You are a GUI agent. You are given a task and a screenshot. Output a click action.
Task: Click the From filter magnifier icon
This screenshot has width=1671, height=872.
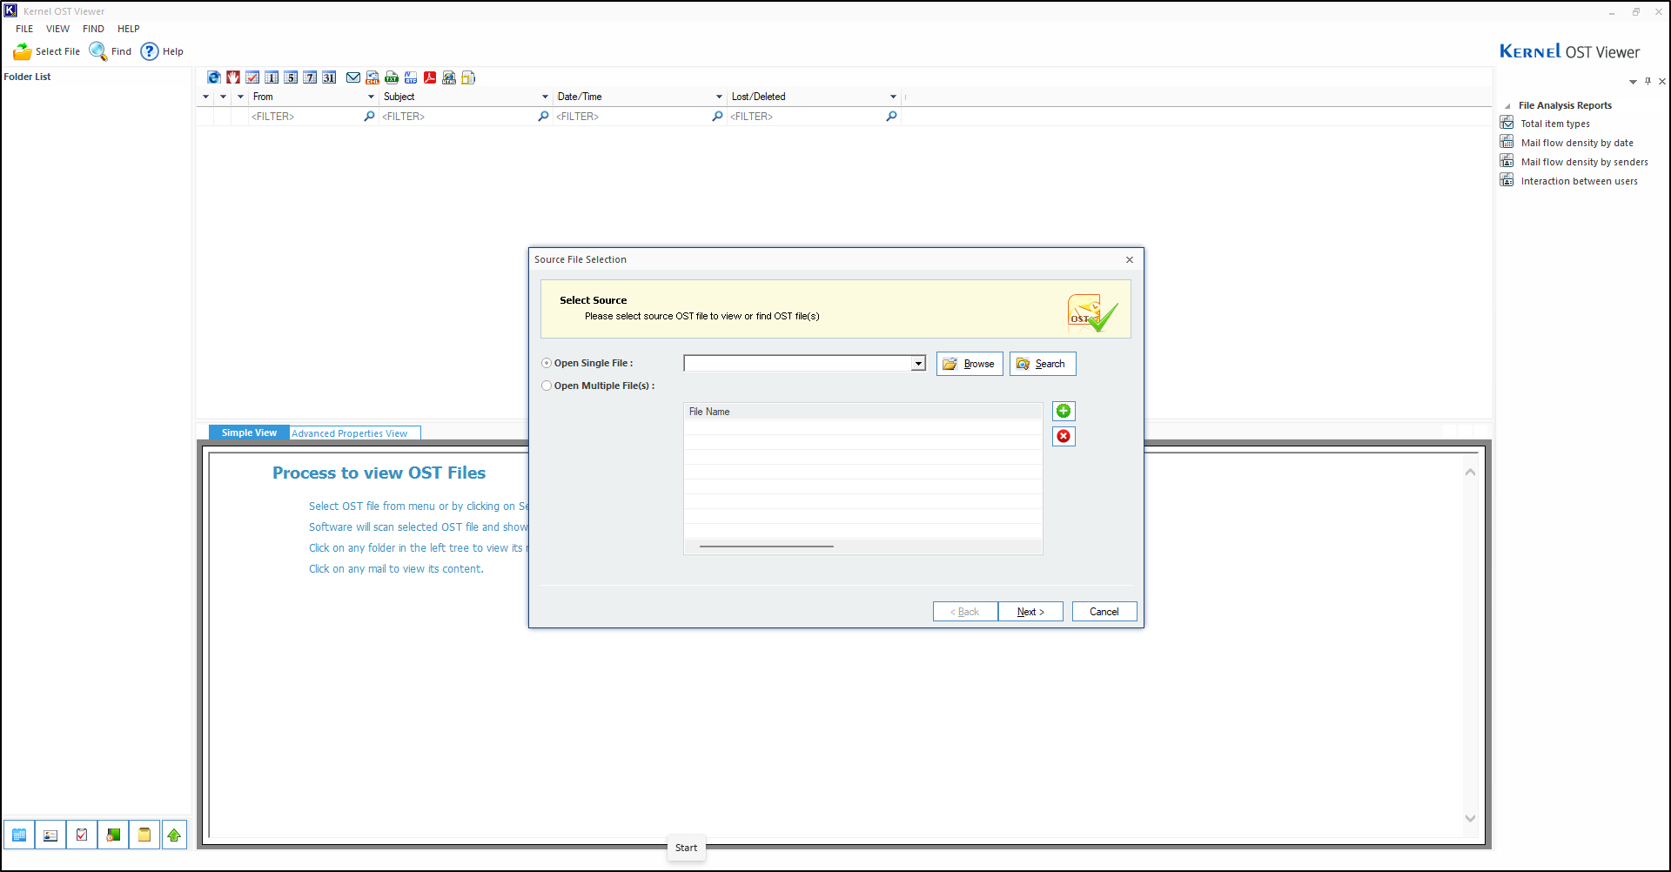coord(369,116)
